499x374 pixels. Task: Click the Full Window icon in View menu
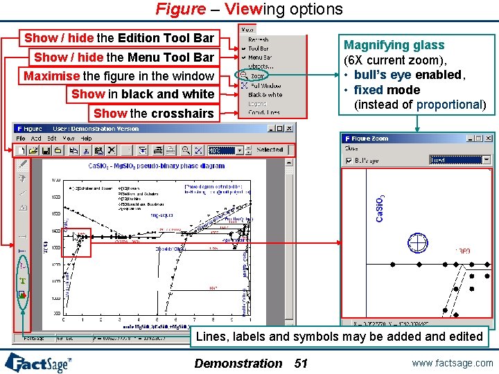[x=244, y=86]
